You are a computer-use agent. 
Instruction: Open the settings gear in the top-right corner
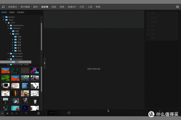[177, 7]
